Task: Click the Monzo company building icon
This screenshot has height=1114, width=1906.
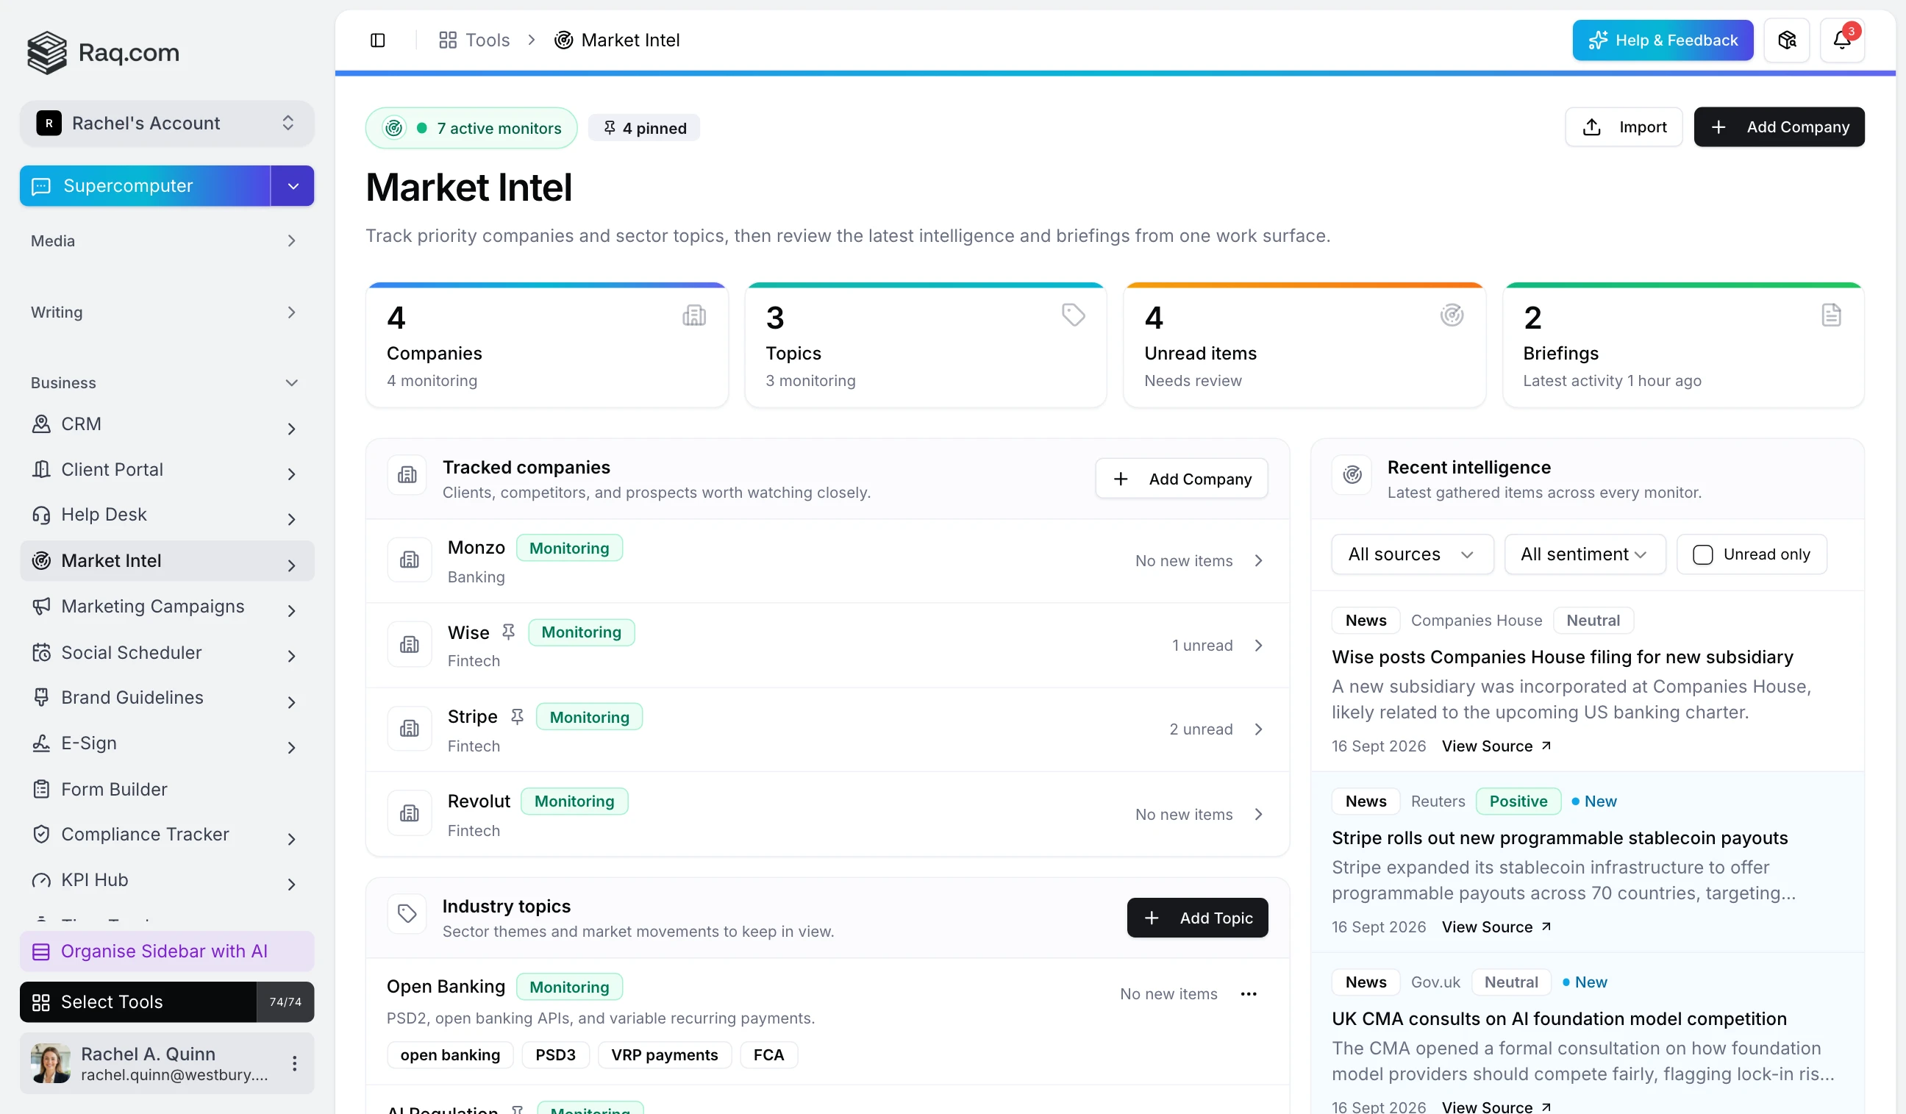Action: [x=409, y=560]
